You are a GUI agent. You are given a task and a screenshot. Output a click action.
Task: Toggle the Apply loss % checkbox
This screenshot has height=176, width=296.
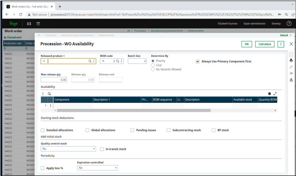(x=42, y=168)
